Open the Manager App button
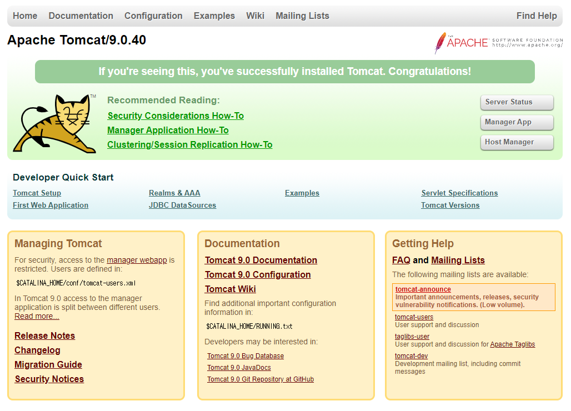Image resolution: width=571 pixels, height=411 pixels. pyautogui.click(x=517, y=122)
